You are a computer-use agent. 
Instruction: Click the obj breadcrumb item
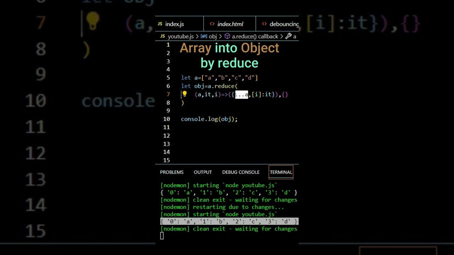(x=213, y=36)
